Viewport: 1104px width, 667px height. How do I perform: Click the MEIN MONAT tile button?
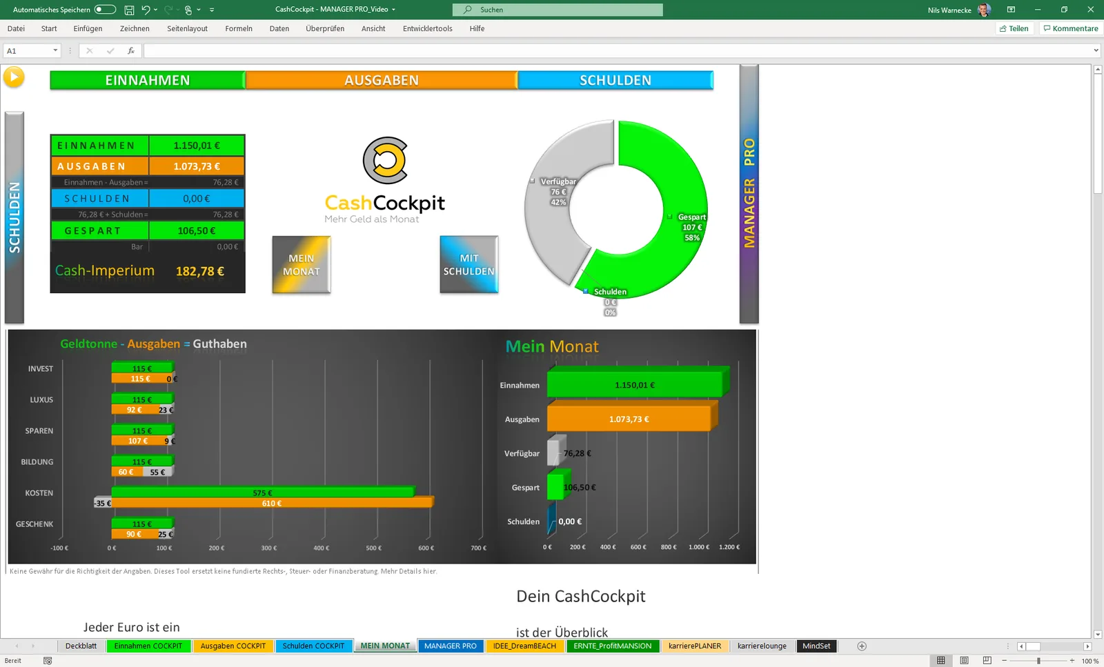click(302, 265)
